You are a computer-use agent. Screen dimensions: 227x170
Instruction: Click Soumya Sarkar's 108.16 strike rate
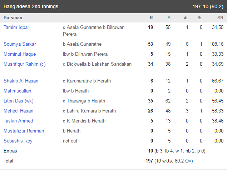click(217, 44)
